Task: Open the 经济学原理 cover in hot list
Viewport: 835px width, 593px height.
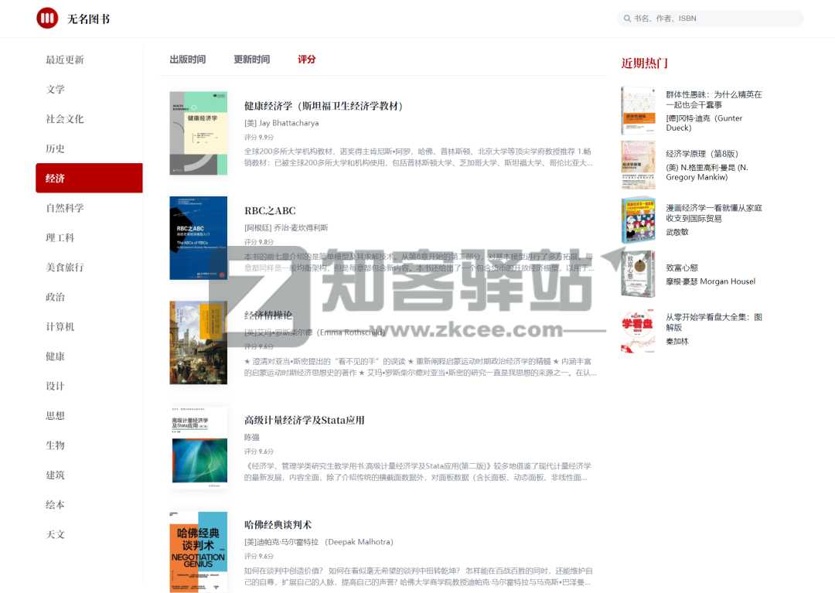Action: coord(638,165)
